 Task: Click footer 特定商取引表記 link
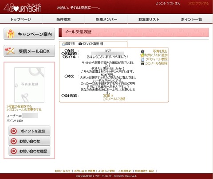(x=145, y=171)
